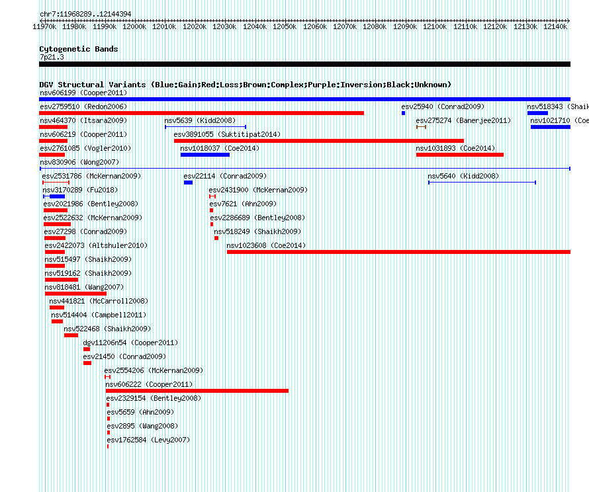Select the esv27298 (Conrad2009) label
Screen dimensions: 589x492
click(85, 231)
